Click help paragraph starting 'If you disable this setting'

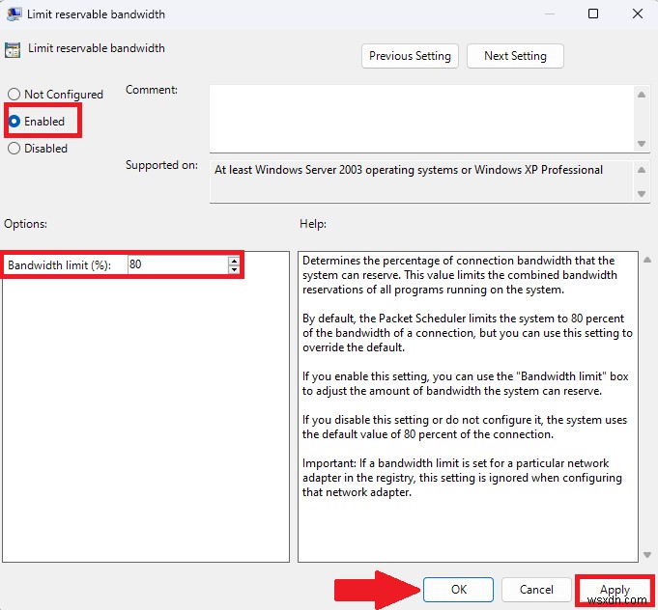pos(465,427)
